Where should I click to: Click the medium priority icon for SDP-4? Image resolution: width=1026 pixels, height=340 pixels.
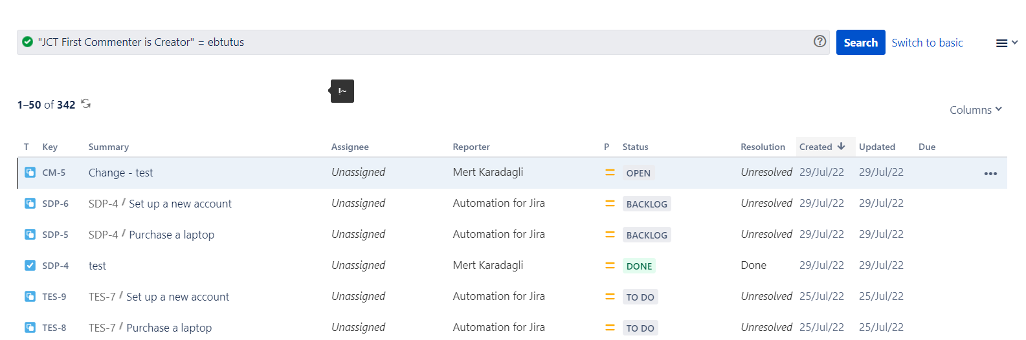(610, 266)
